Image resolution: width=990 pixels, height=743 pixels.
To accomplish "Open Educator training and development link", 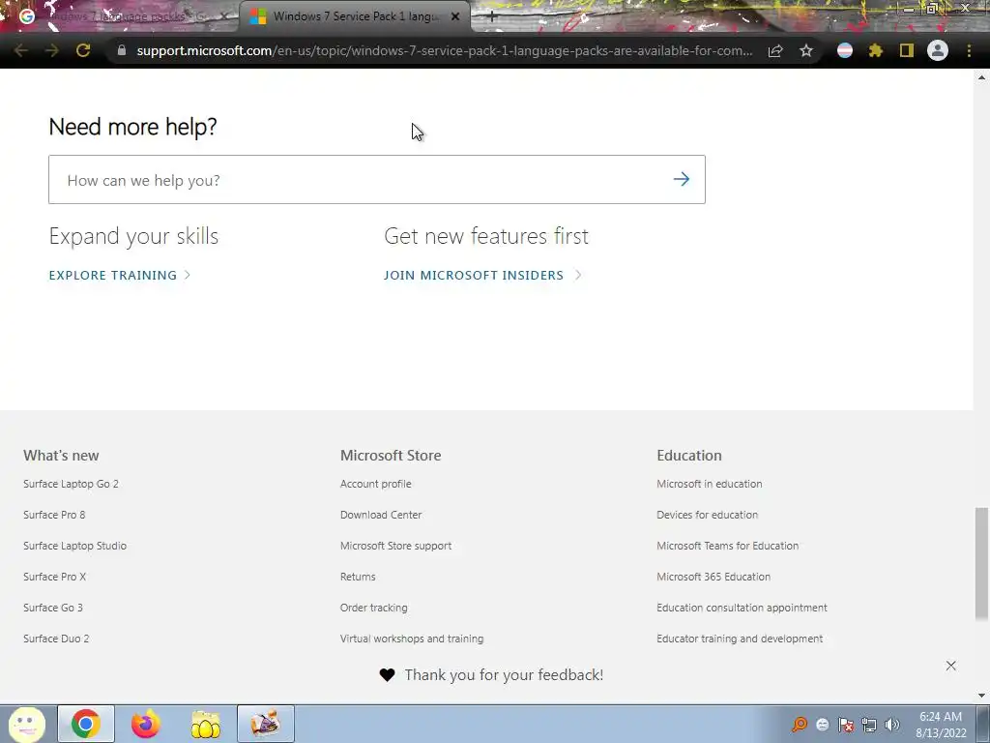I will point(740,639).
